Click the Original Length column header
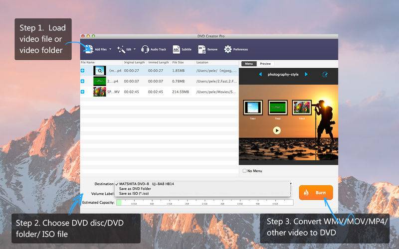The height and width of the screenshot is (249, 399). pyautogui.click(x=134, y=62)
